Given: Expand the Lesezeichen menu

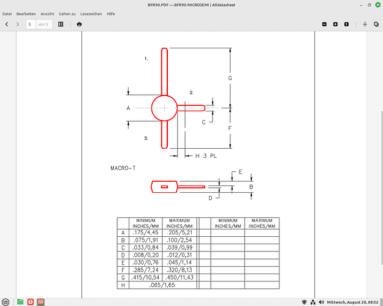Looking at the screenshot, I should point(91,13).
